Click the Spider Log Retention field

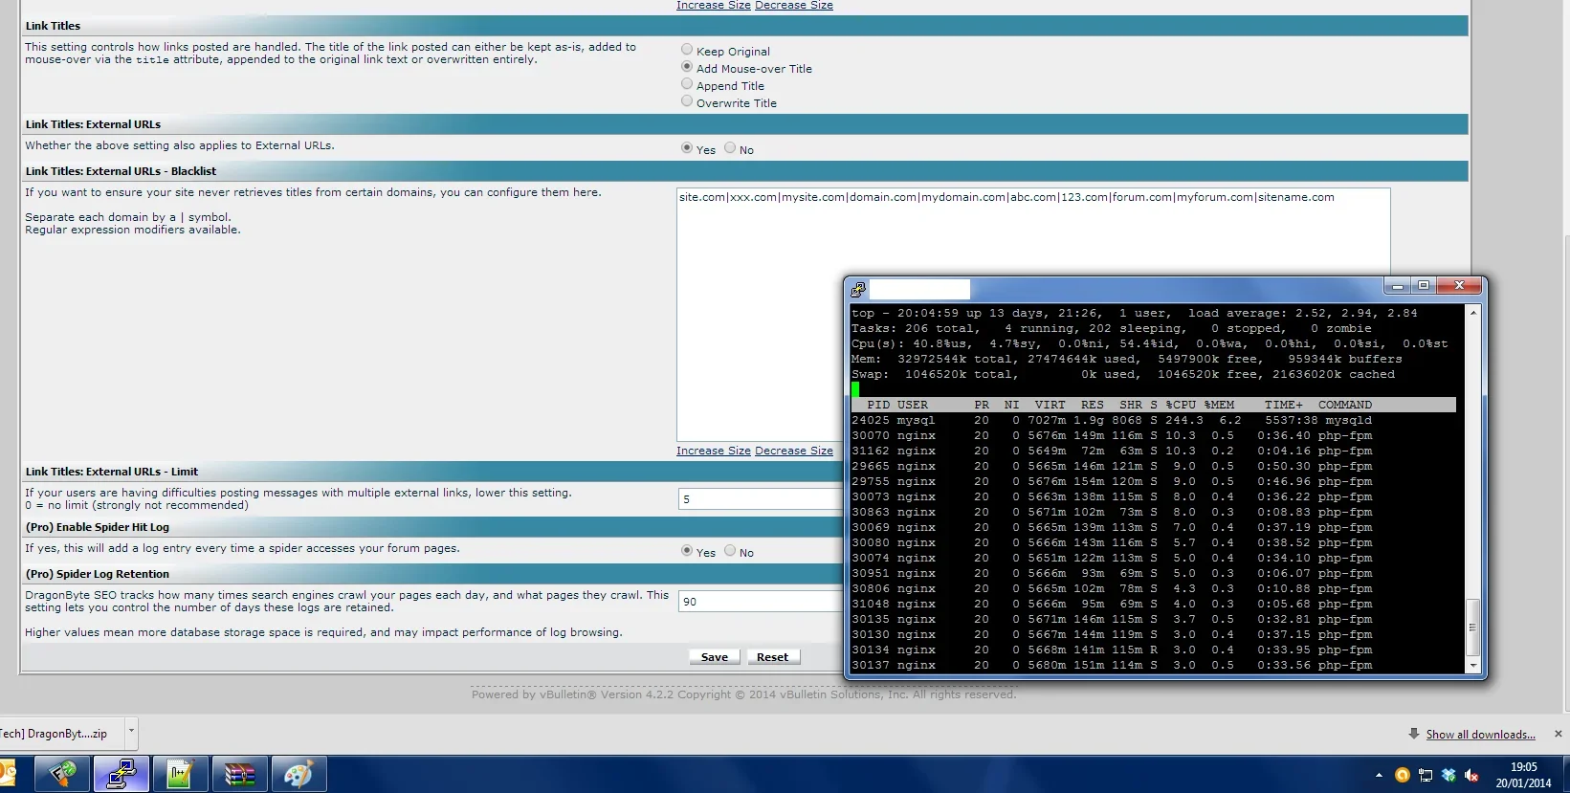click(x=761, y=602)
